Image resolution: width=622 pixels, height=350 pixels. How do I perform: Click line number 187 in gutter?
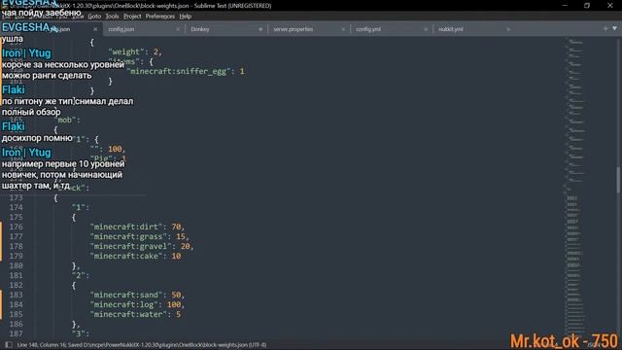point(16,333)
